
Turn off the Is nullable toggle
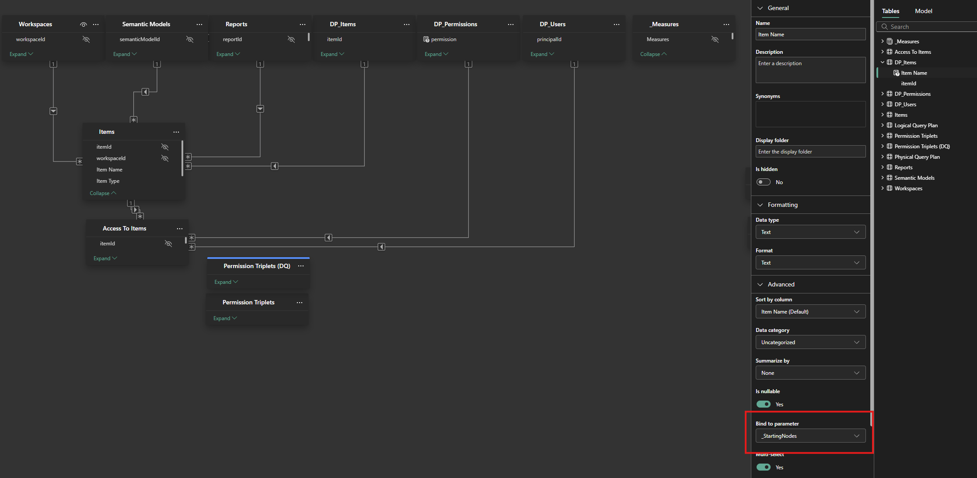tap(764, 404)
